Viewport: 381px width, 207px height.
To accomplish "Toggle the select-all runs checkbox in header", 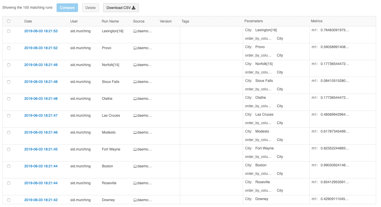I will (9, 21).
